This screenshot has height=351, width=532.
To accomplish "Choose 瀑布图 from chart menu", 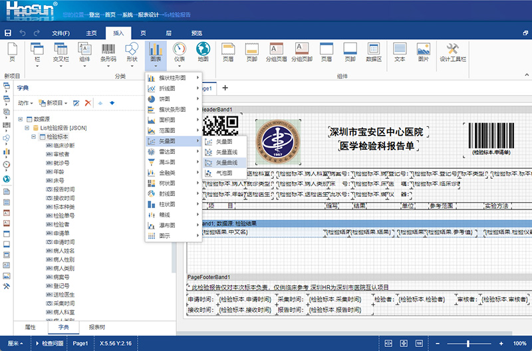I will 174,225.
